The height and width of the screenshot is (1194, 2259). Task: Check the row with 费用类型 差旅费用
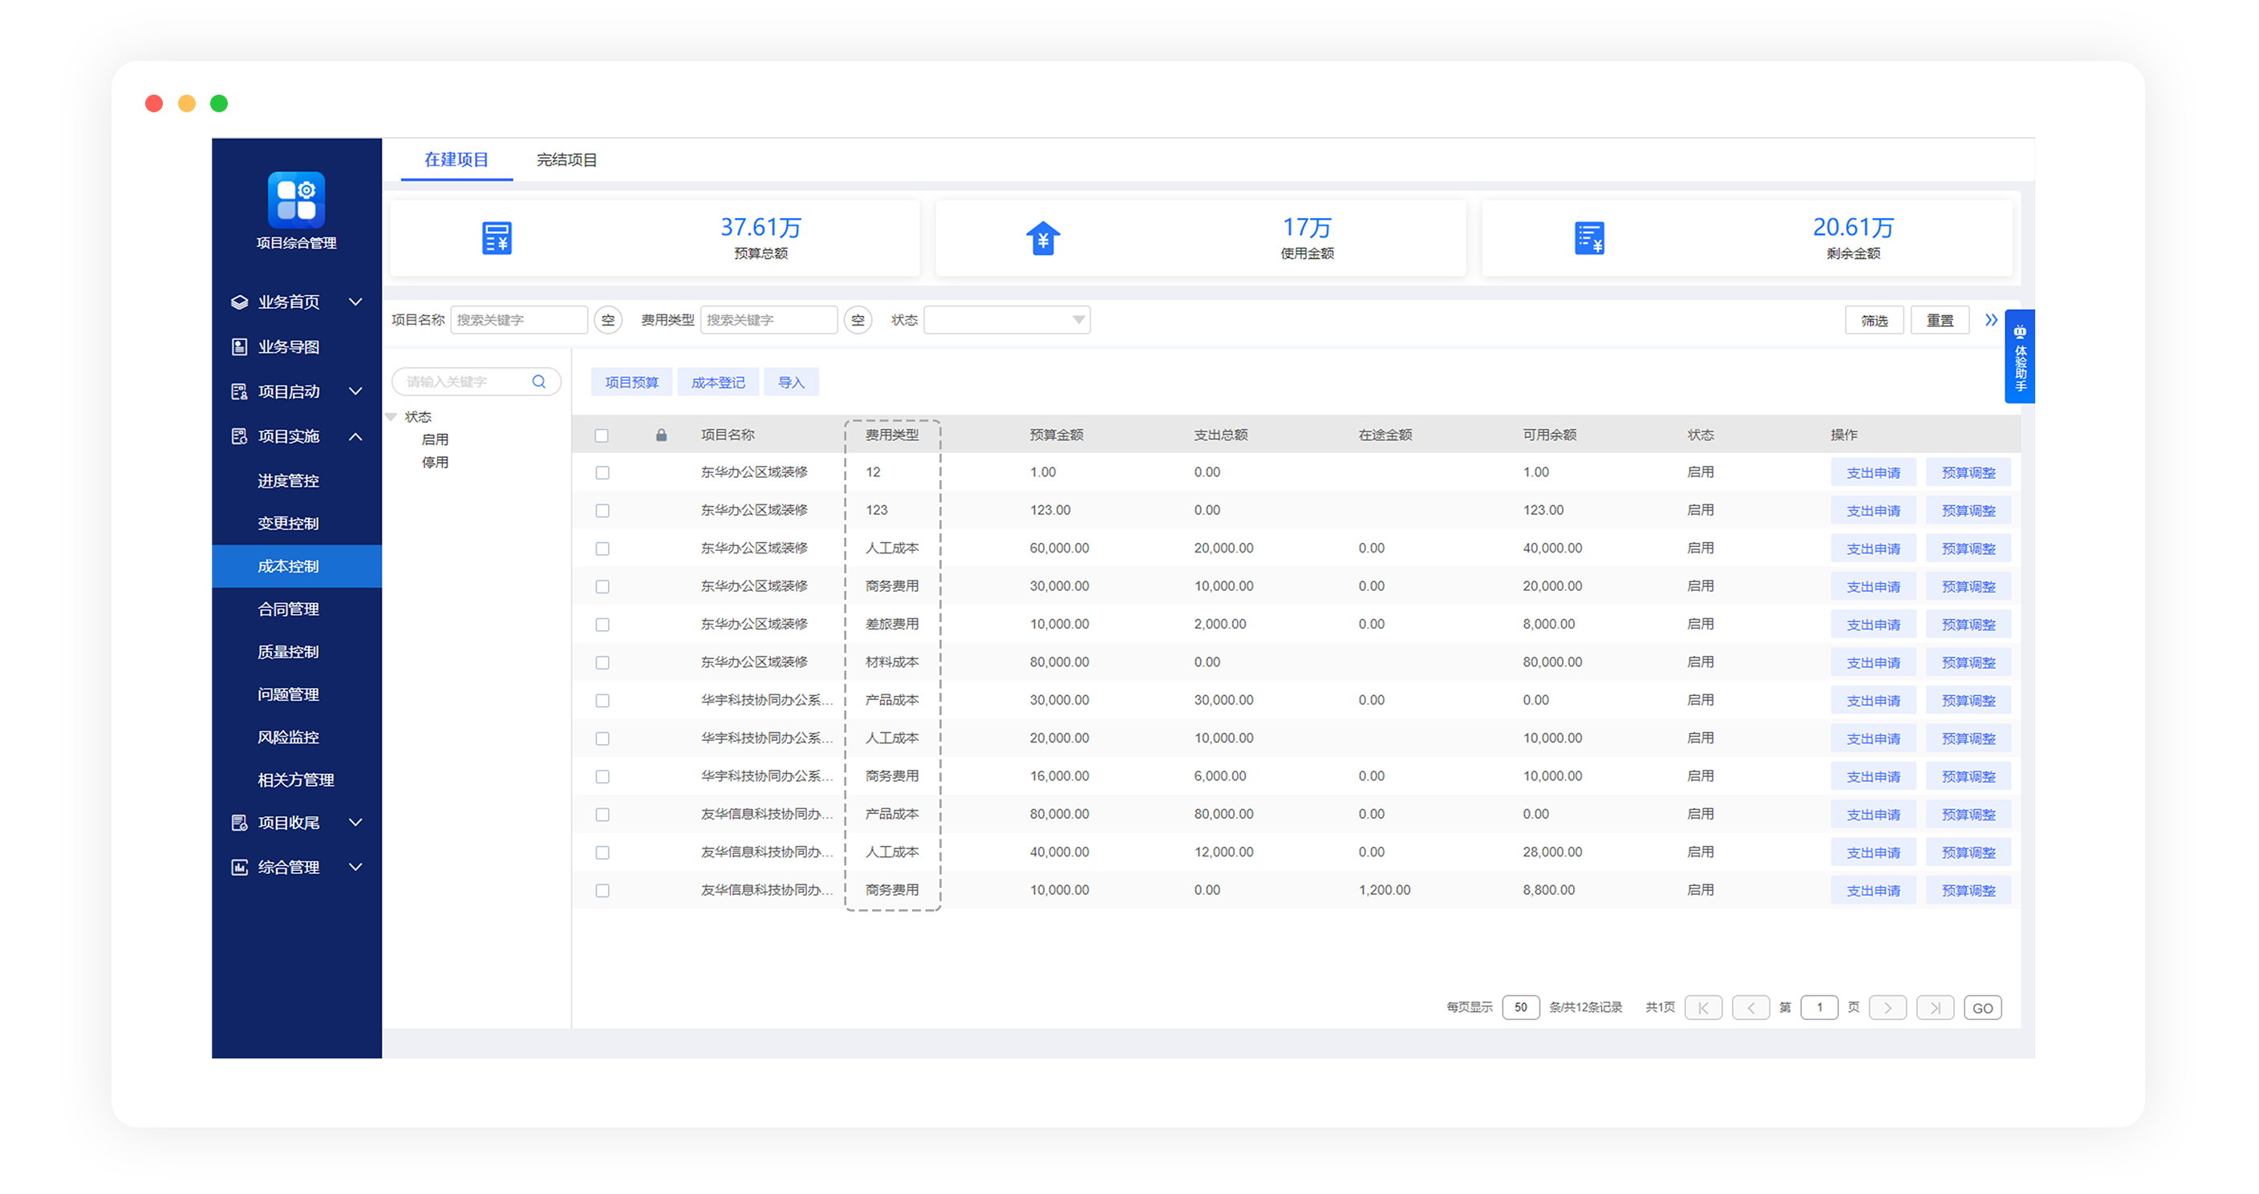tap(602, 624)
